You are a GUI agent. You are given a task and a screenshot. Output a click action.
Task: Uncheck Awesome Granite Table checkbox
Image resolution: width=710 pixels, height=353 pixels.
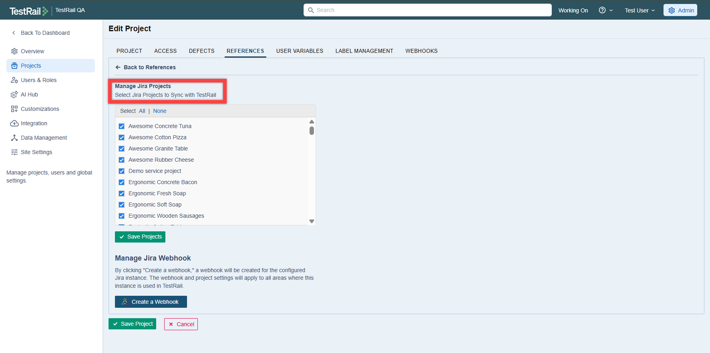[122, 148]
